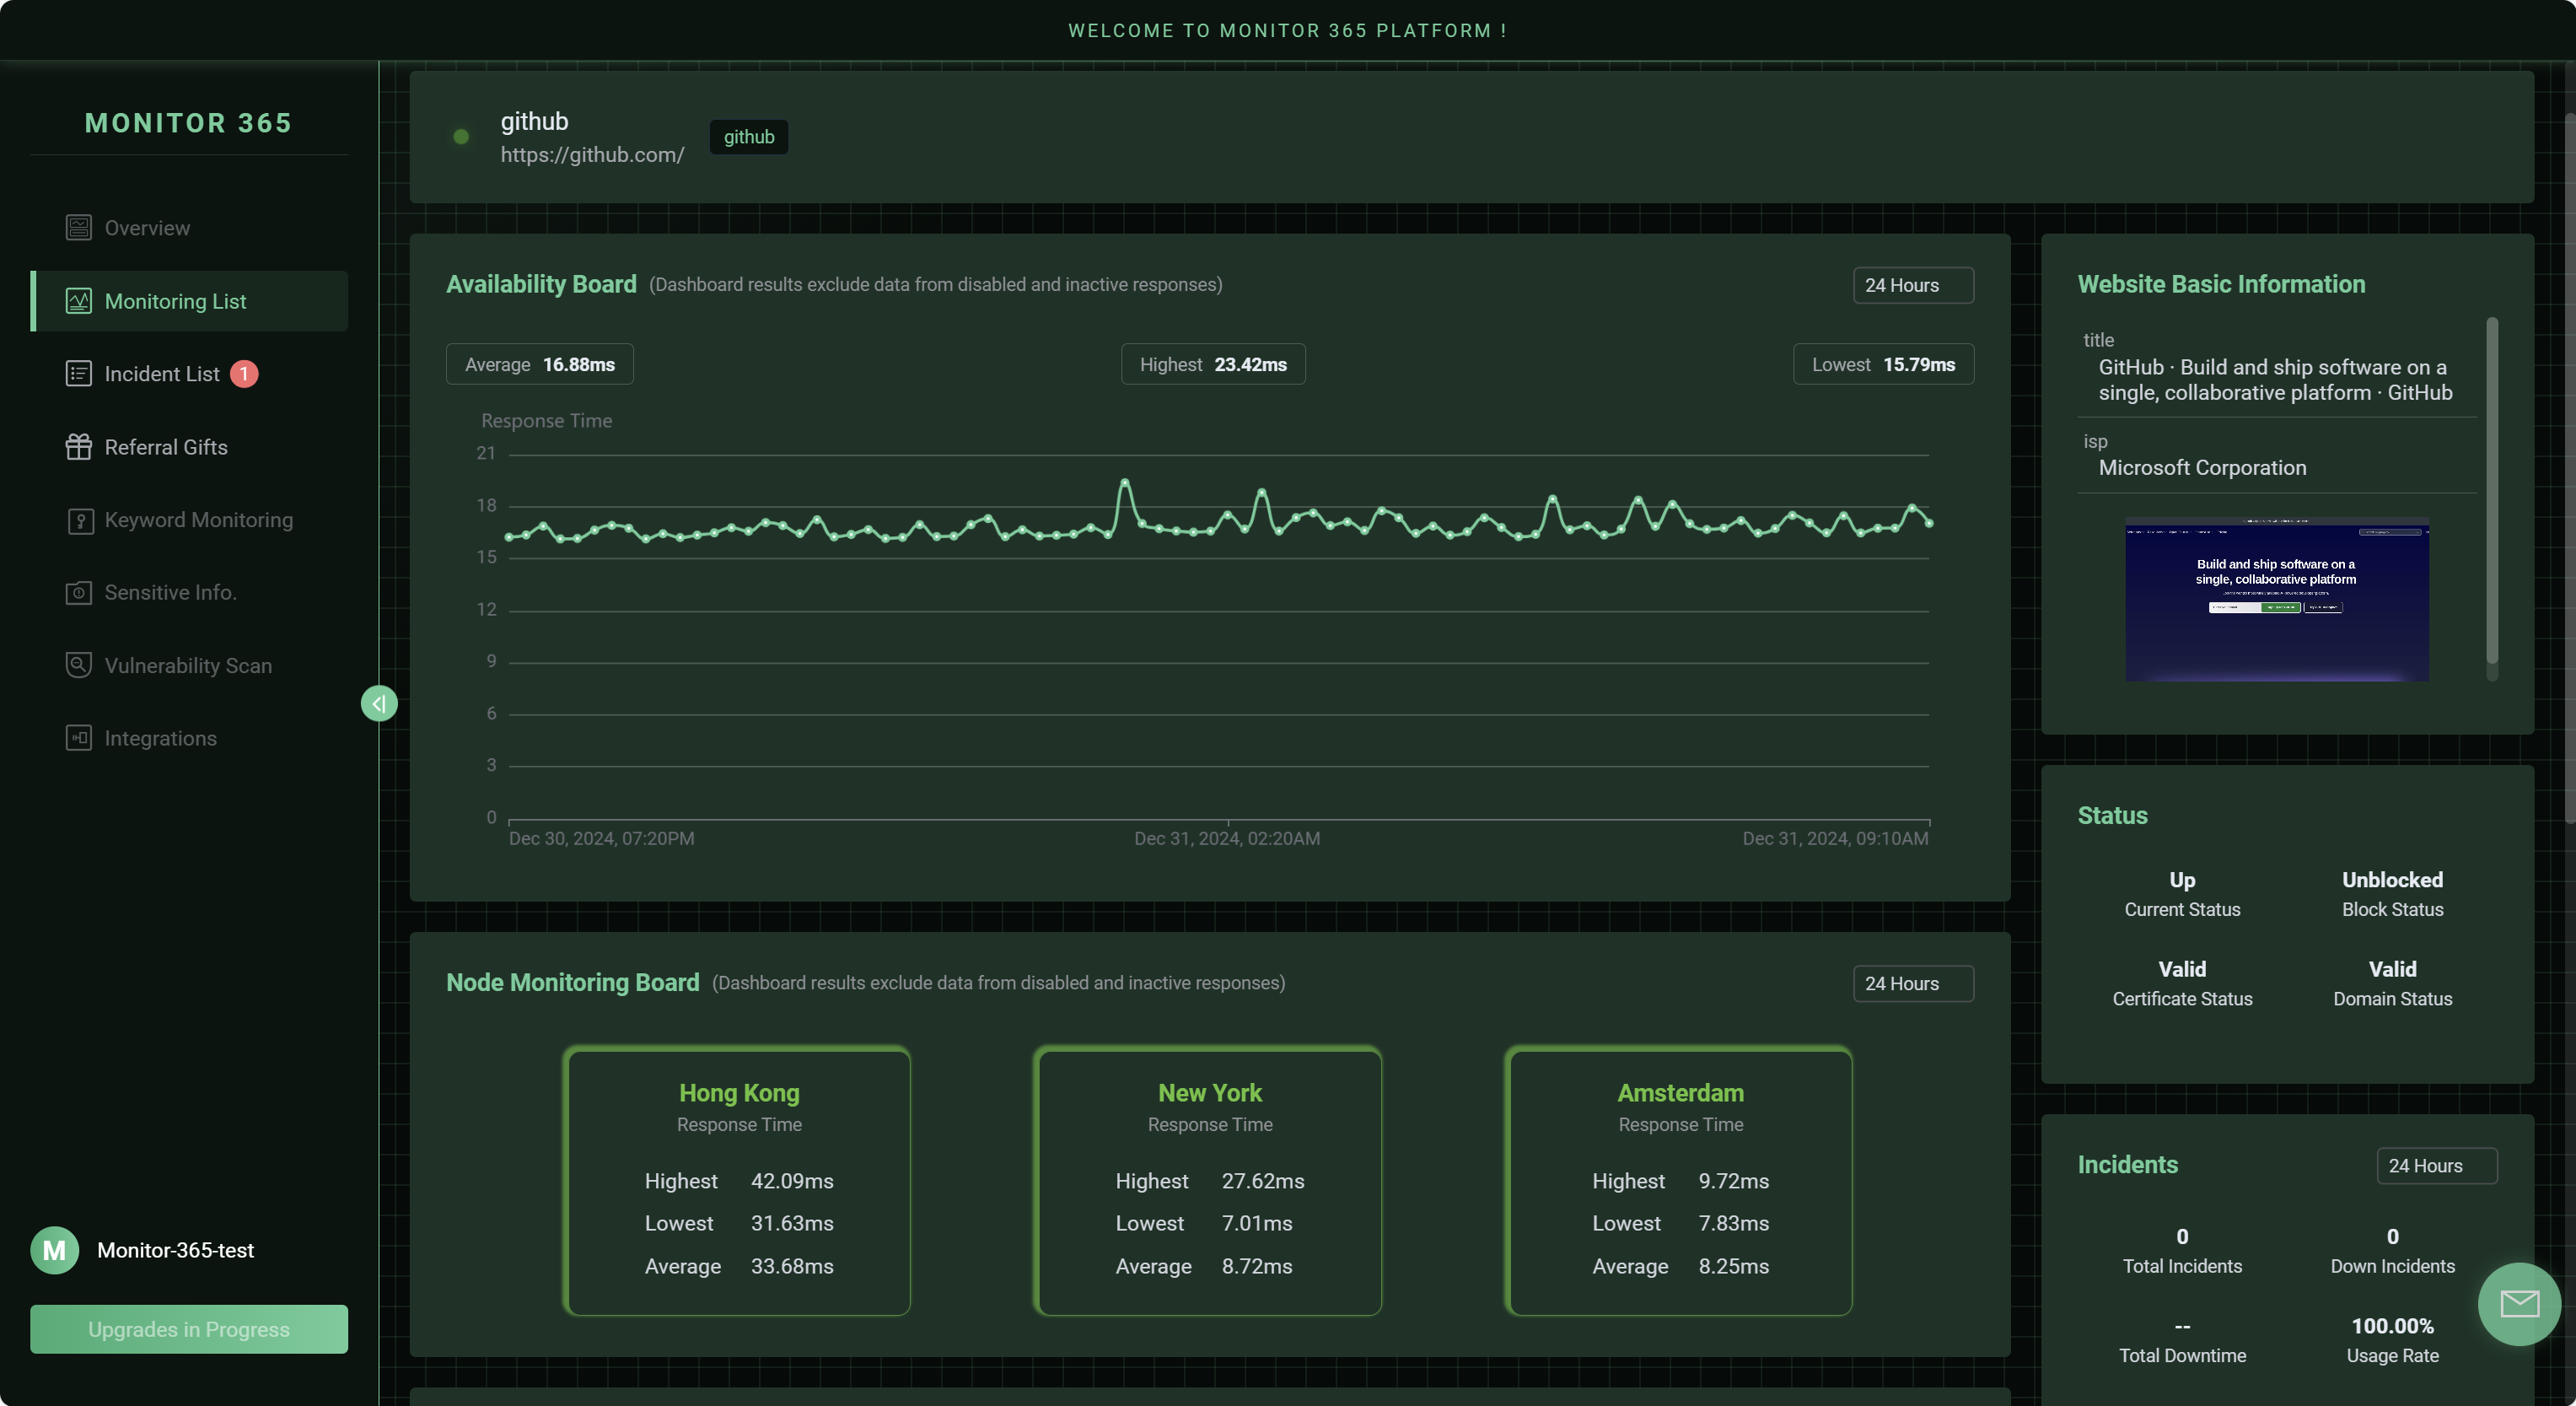This screenshot has width=2576, height=1406.
Task: Click the Integrations icon
Action: 78,739
